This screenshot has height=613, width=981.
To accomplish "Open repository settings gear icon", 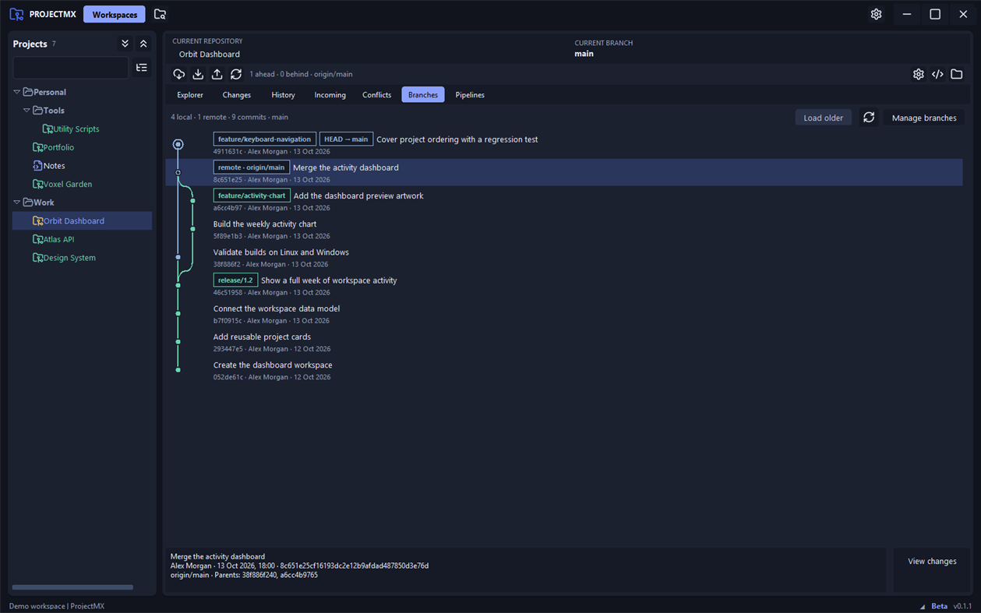I will point(919,74).
